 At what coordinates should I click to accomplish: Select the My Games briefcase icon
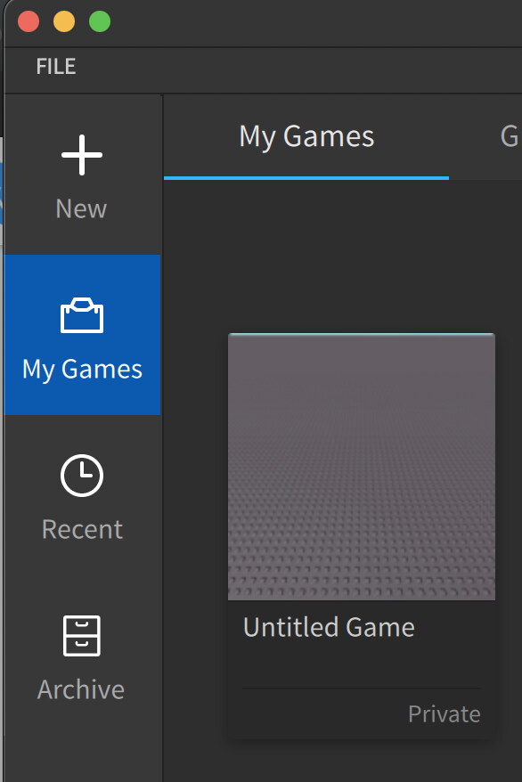82,315
